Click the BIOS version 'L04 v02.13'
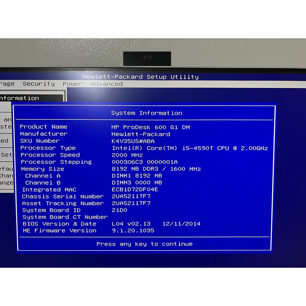 click(131, 224)
